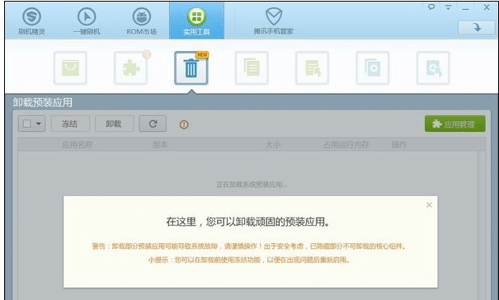Select the trash can uninstall tool
Image resolution: width=499 pixels, height=300 pixels.
(x=191, y=68)
